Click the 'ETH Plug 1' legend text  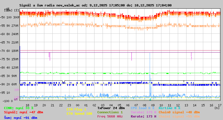76,109
